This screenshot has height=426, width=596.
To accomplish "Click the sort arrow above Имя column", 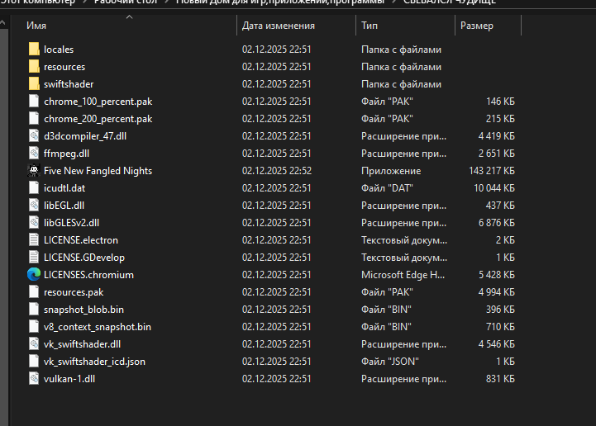I will (129, 17).
